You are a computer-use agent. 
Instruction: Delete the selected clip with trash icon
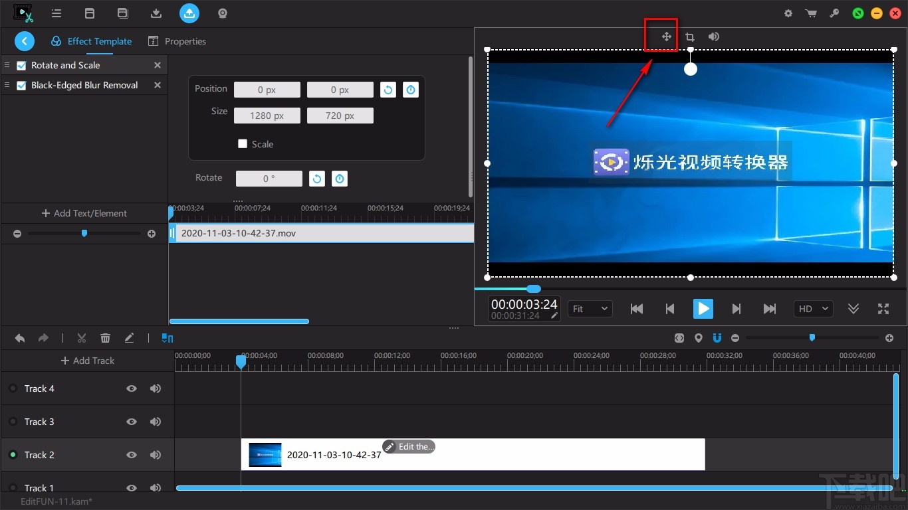[x=105, y=338]
